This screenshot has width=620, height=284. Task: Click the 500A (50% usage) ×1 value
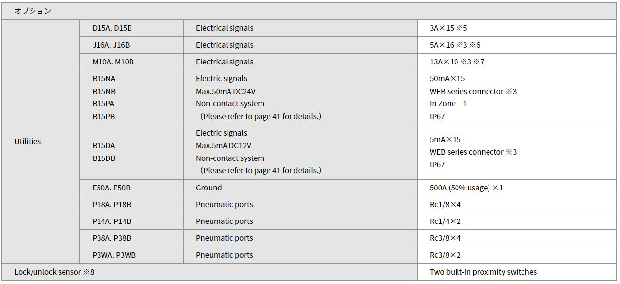tap(467, 188)
